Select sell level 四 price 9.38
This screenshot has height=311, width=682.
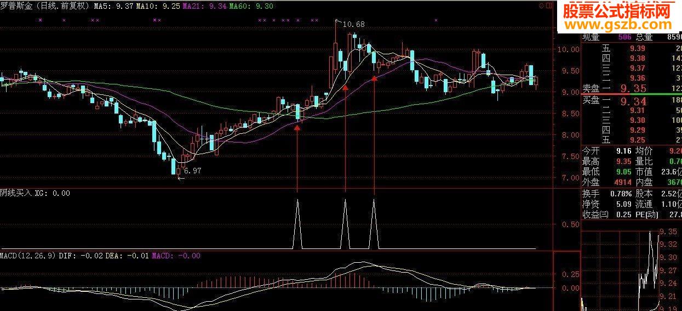click(x=637, y=58)
